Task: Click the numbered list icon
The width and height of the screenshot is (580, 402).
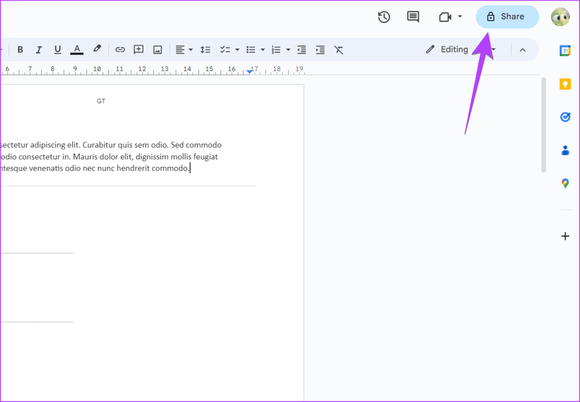Action: (276, 49)
